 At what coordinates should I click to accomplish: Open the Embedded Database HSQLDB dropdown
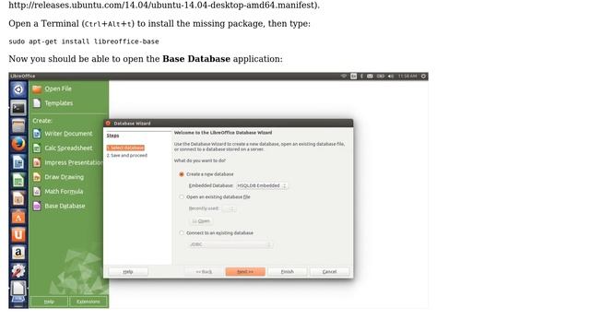(x=262, y=185)
